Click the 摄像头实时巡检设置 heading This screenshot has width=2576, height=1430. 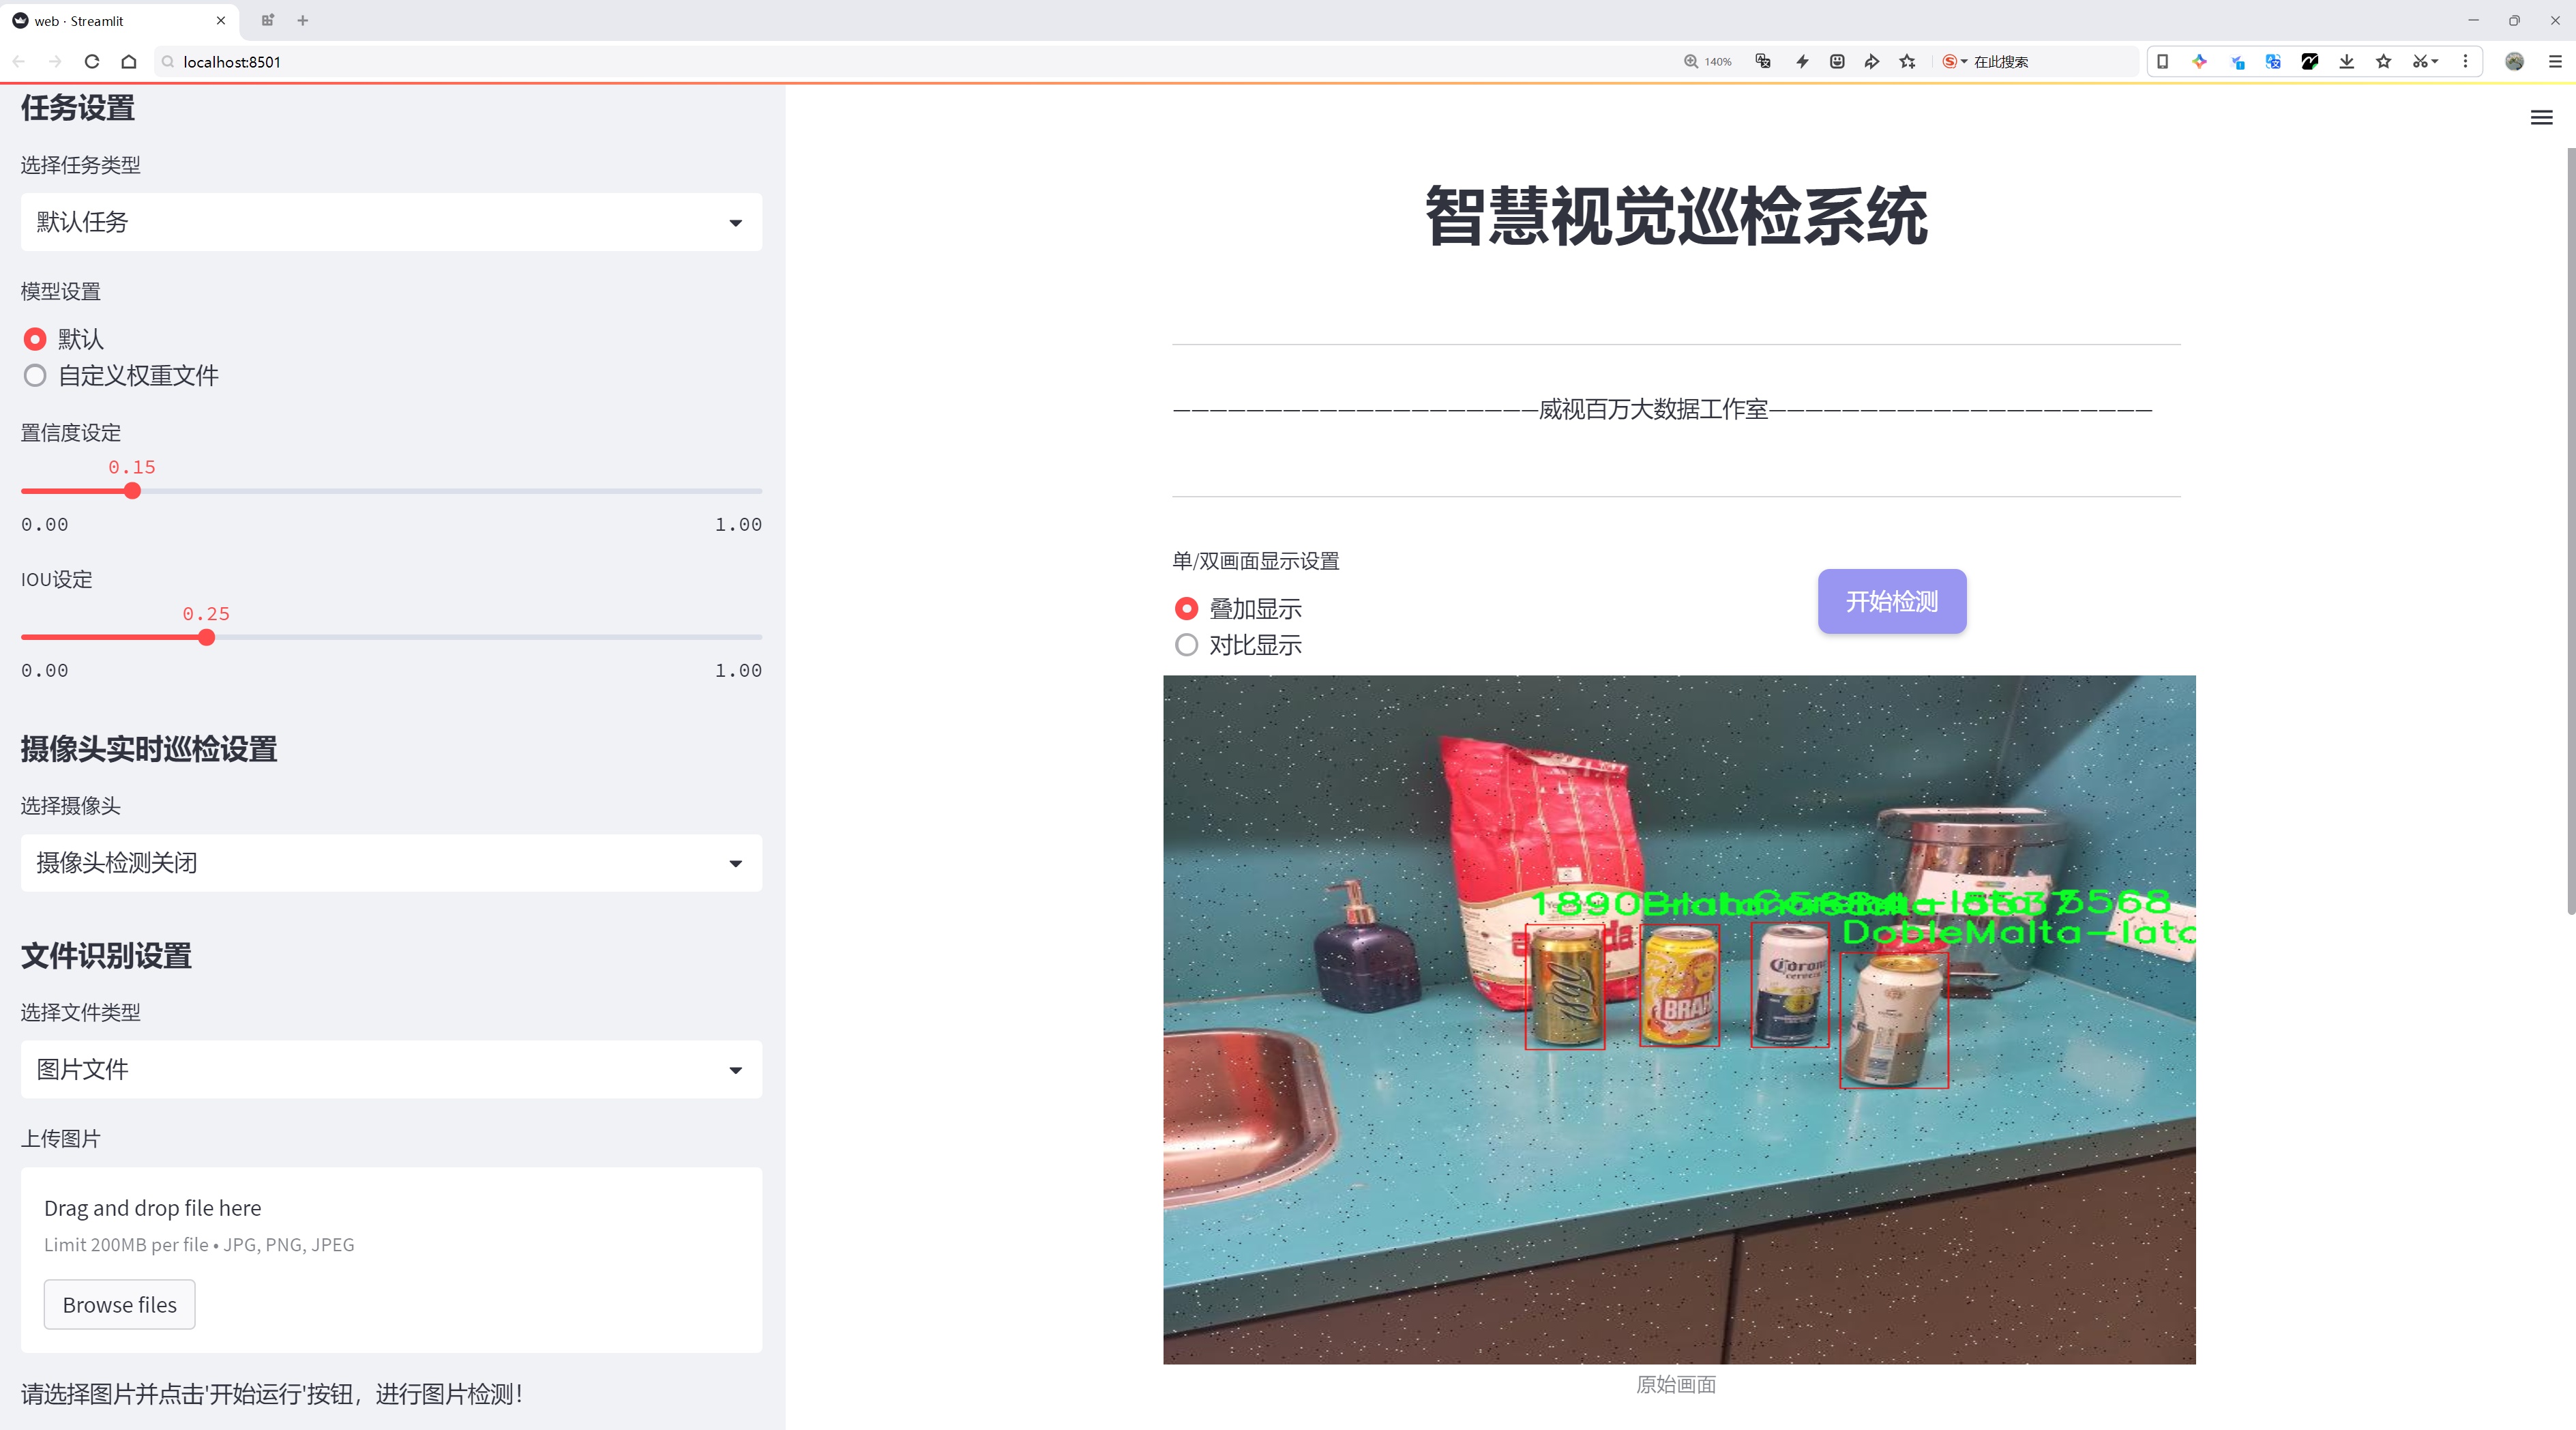point(148,749)
